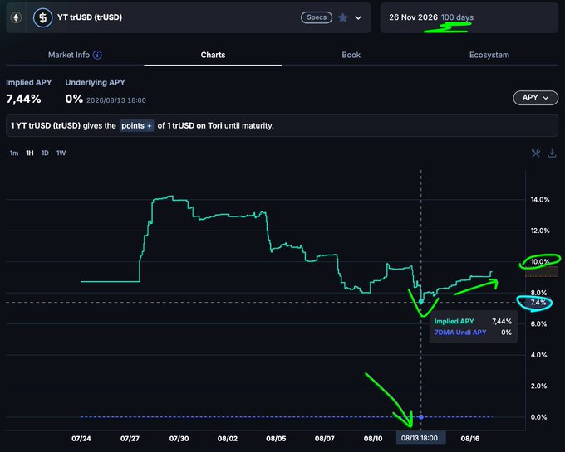Click the trUSD dollar token icon
This screenshot has width=565, height=452.
[43, 17]
